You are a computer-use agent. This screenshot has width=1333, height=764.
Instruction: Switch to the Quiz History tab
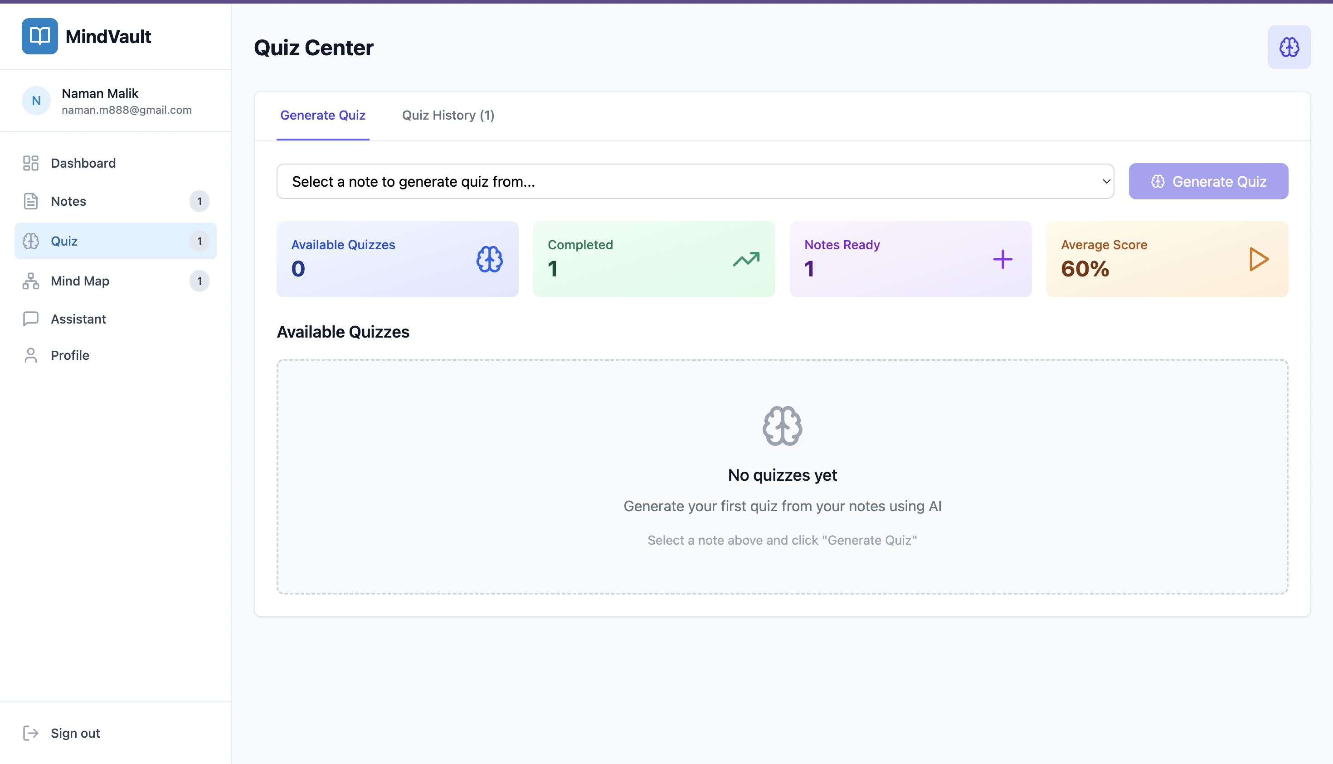click(448, 116)
